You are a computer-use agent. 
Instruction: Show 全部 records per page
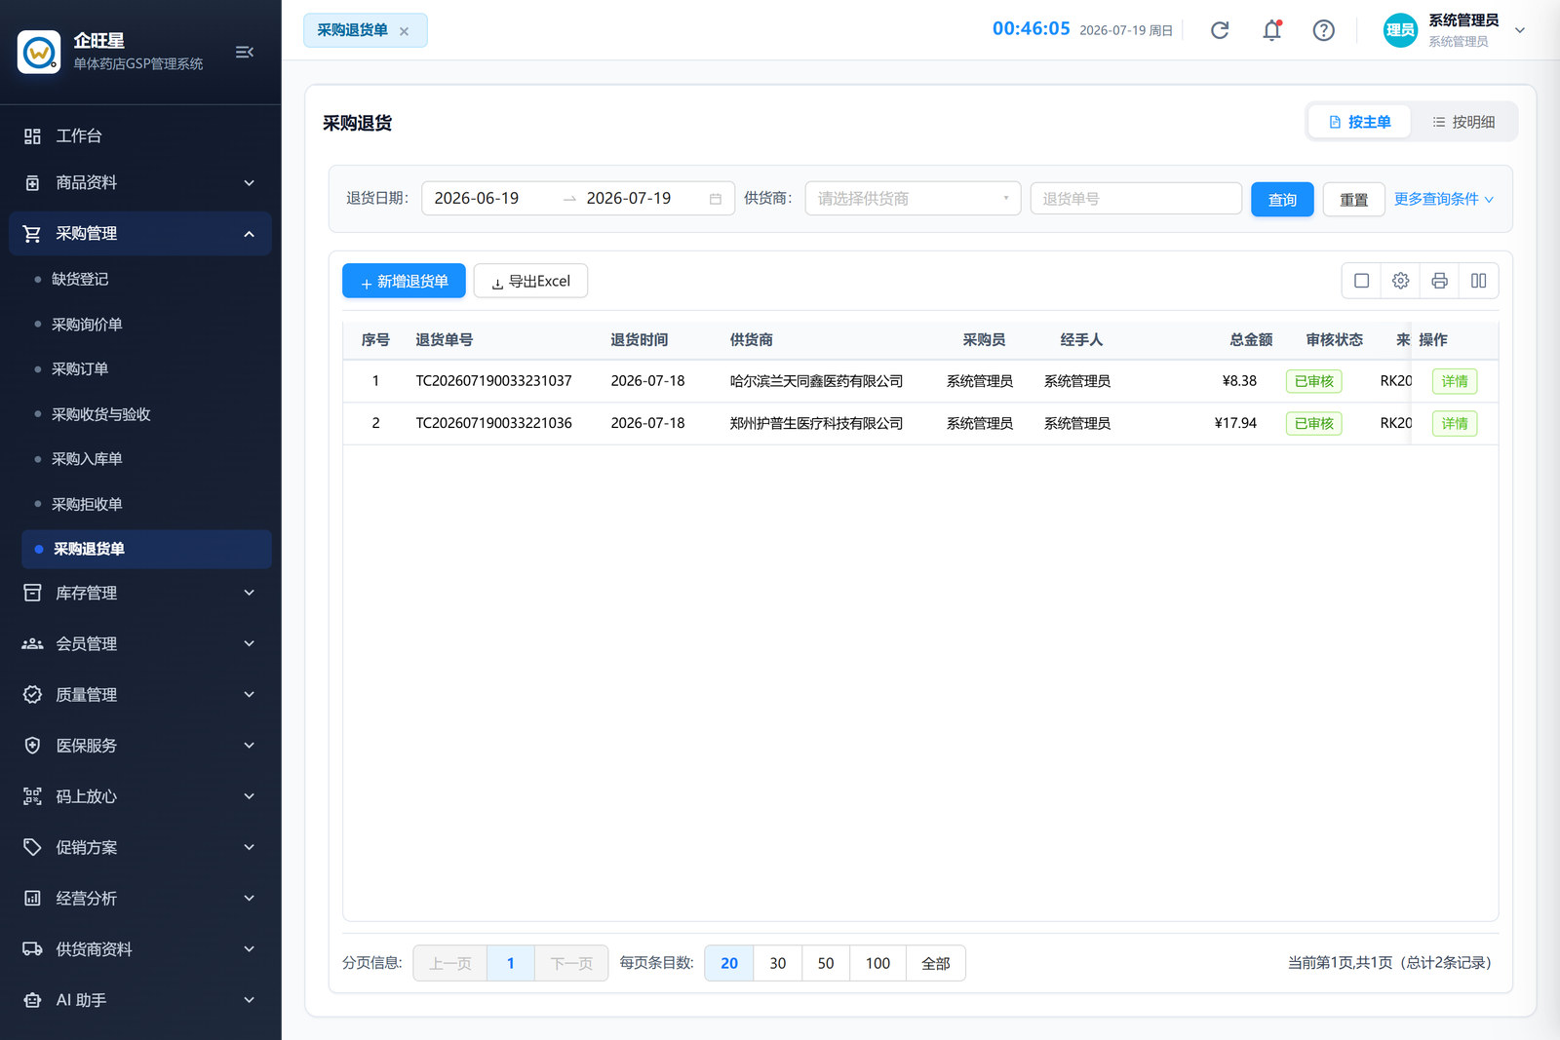click(x=936, y=963)
